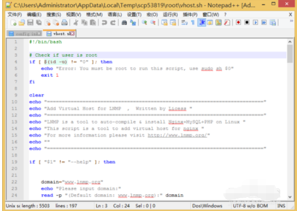Paste clipboard with the Paste toolbar icon
The width and height of the screenshot is (297, 211).
93,23
